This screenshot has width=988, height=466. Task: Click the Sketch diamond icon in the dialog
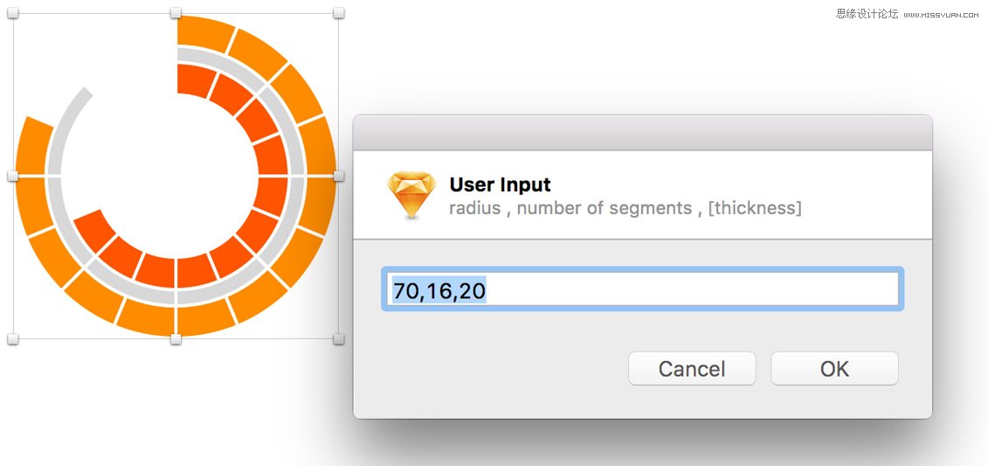(x=412, y=195)
